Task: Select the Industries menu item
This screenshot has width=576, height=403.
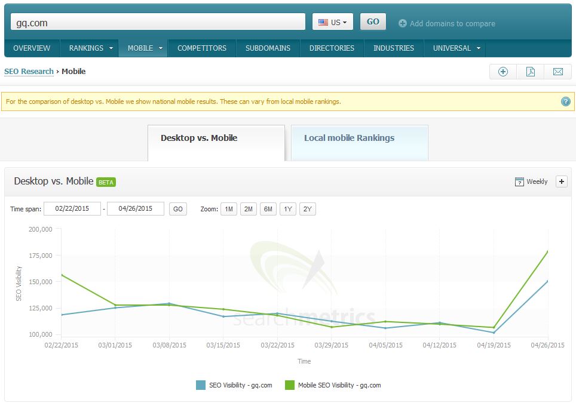Action: 393,48
